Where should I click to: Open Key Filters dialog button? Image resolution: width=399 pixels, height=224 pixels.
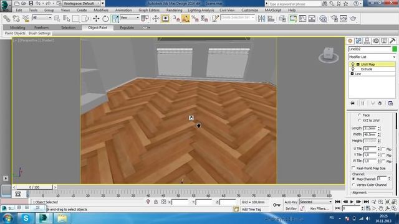[319, 208]
